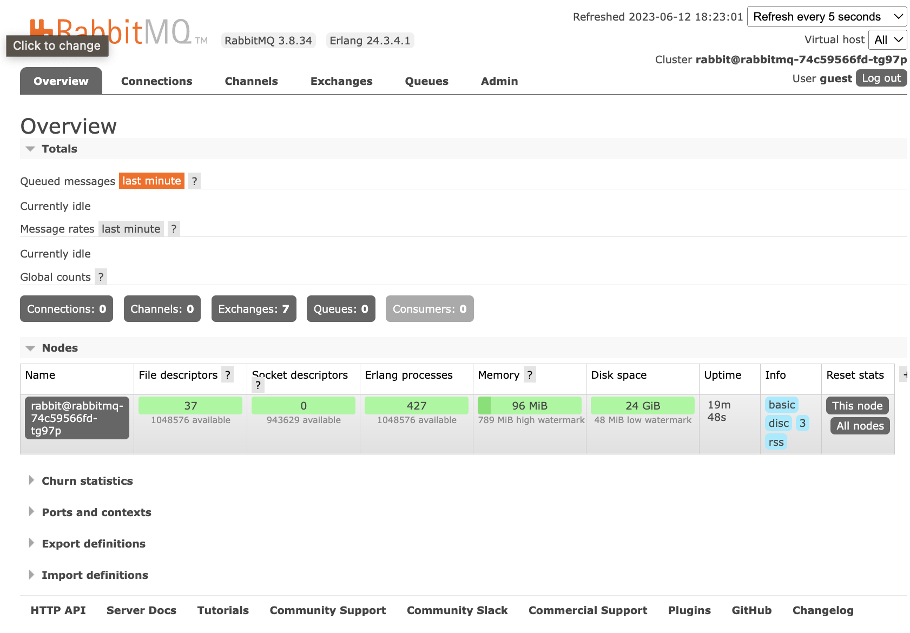Screen dimensions: 910x633
Task: Click the Erlang 24.3.4.1 version label
Action: pos(370,41)
